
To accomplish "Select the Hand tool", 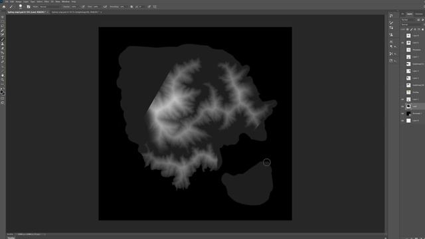I will pos(3,75).
